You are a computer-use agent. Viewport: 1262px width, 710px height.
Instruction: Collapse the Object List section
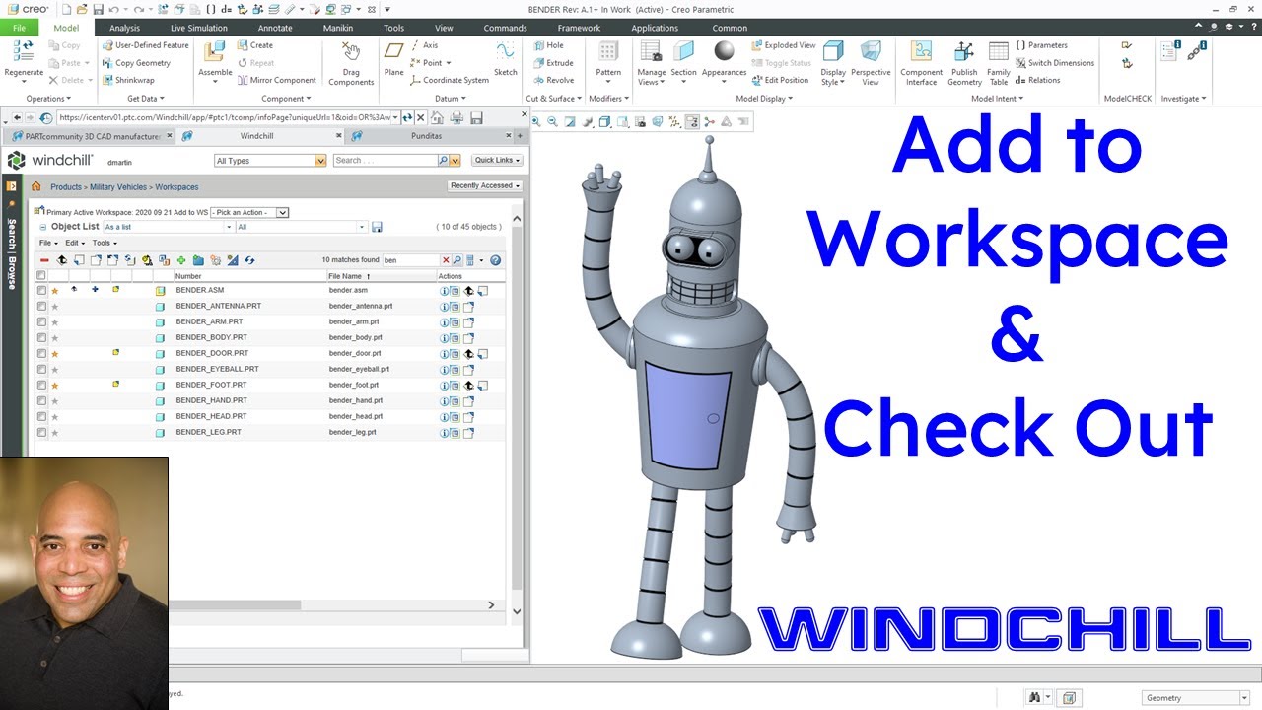click(42, 228)
